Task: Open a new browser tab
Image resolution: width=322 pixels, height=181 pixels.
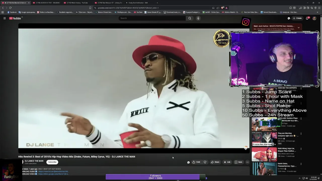Action: click(157, 3)
